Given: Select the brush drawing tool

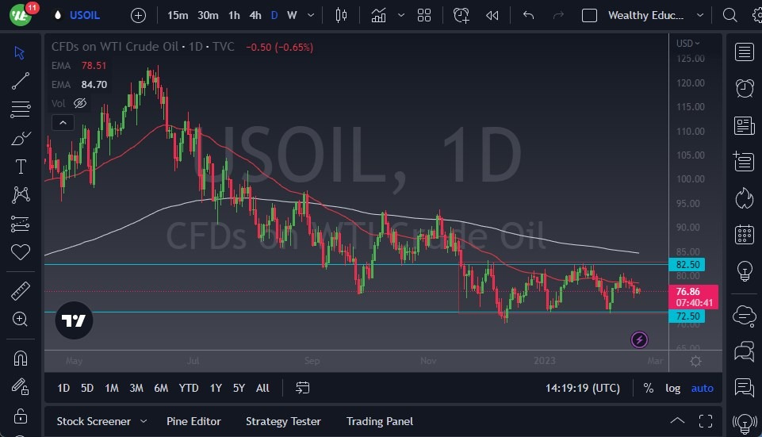Looking at the screenshot, I should [21, 139].
